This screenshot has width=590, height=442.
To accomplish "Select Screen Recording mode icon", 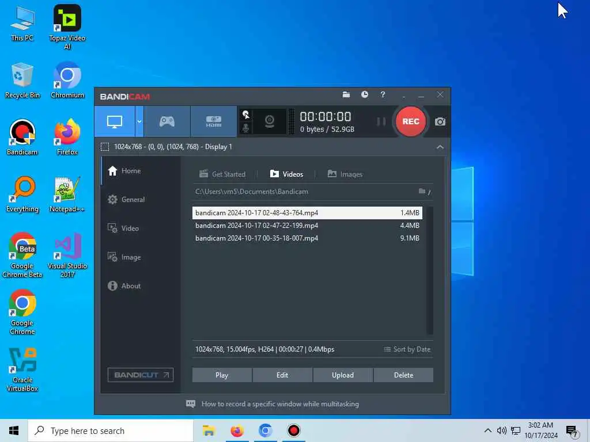I will pyautogui.click(x=115, y=121).
